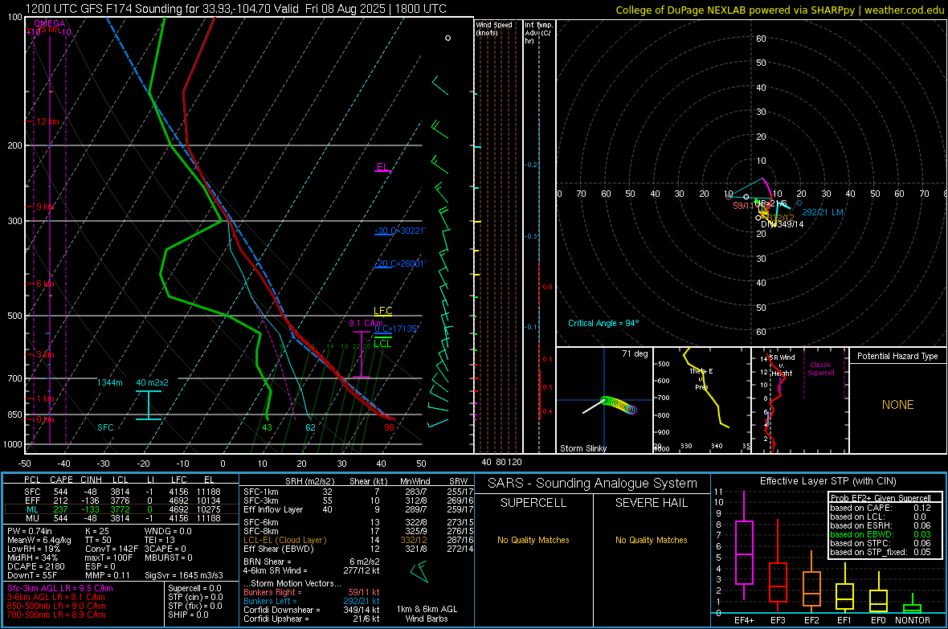The image size is (948, 629).
Task: Click the 9.1 C/km lapse rate label
Action: pyautogui.click(x=366, y=323)
